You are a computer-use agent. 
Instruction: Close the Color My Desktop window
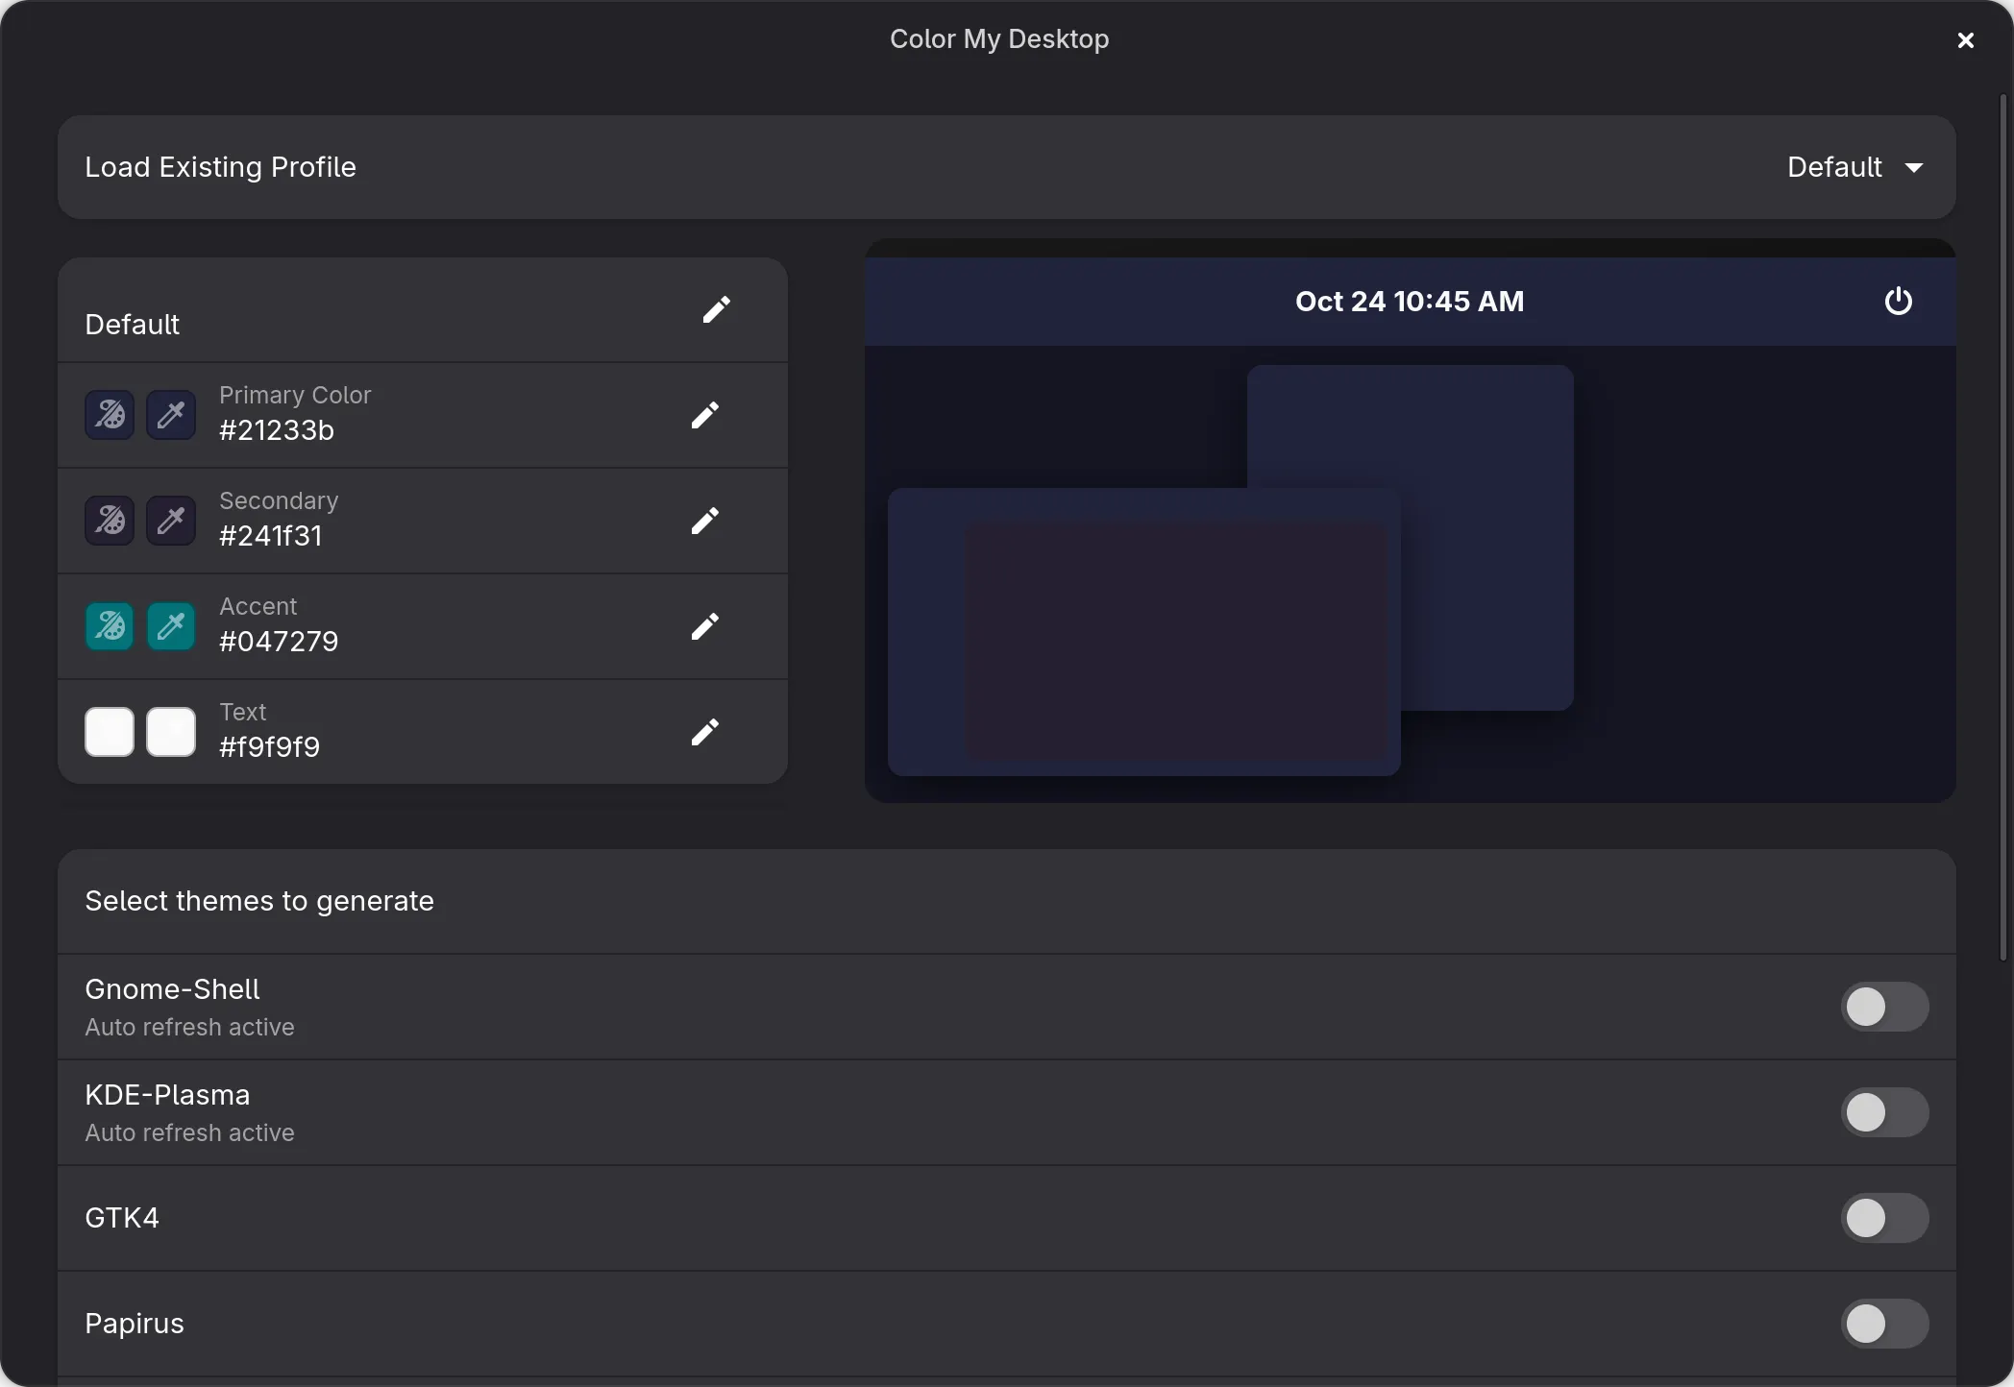1966,40
